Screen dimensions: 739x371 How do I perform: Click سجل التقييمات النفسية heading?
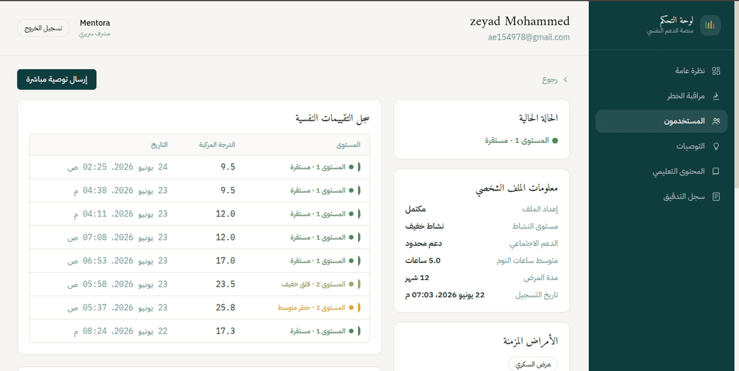333,118
